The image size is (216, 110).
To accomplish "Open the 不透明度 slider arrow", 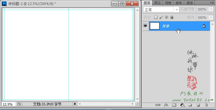I will click(211, 9).
